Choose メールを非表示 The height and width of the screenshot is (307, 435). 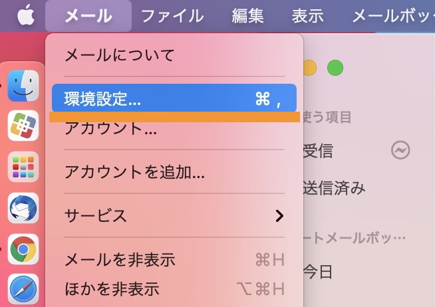120,259
